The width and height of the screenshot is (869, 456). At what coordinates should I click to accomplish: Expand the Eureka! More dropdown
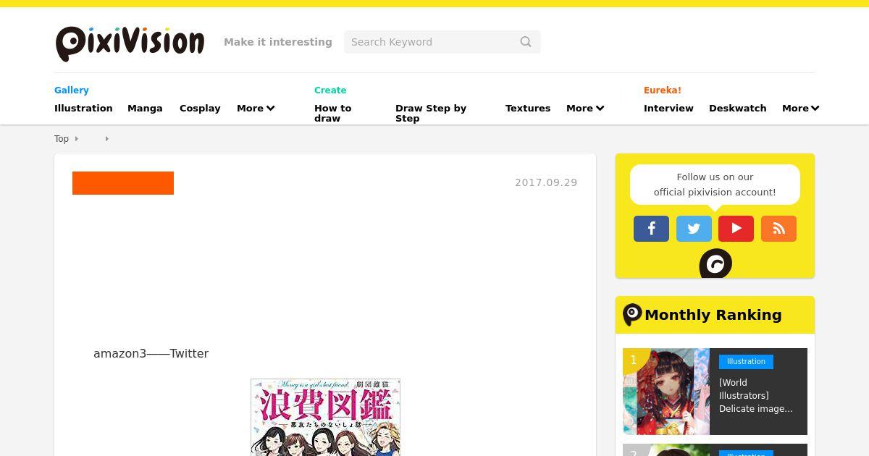tap(801, 108)
